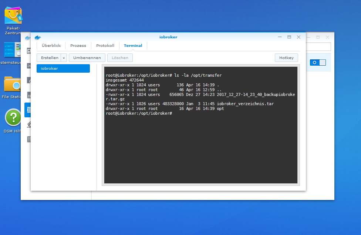Click 'opt' directory name in listing
Image resolution: width=361 pixels, height=235 pixels.
coord(220,109)
